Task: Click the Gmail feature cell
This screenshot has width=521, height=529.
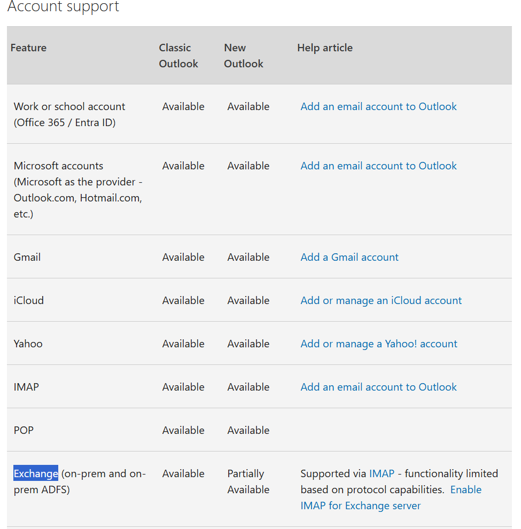Action: [27, 257]
